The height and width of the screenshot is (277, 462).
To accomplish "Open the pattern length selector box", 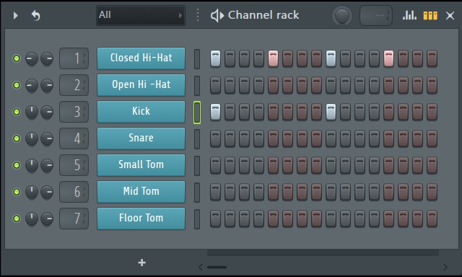I will pyautogui.click(x=375, y=15).
